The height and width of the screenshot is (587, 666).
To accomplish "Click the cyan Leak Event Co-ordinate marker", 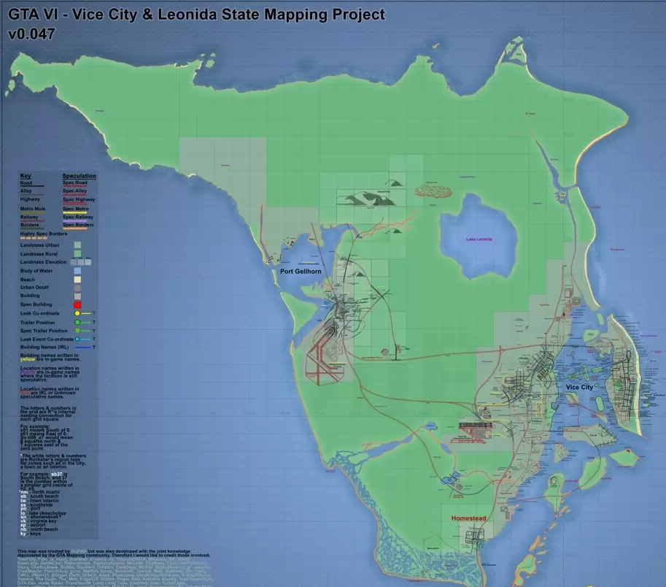I will point(77,339).
